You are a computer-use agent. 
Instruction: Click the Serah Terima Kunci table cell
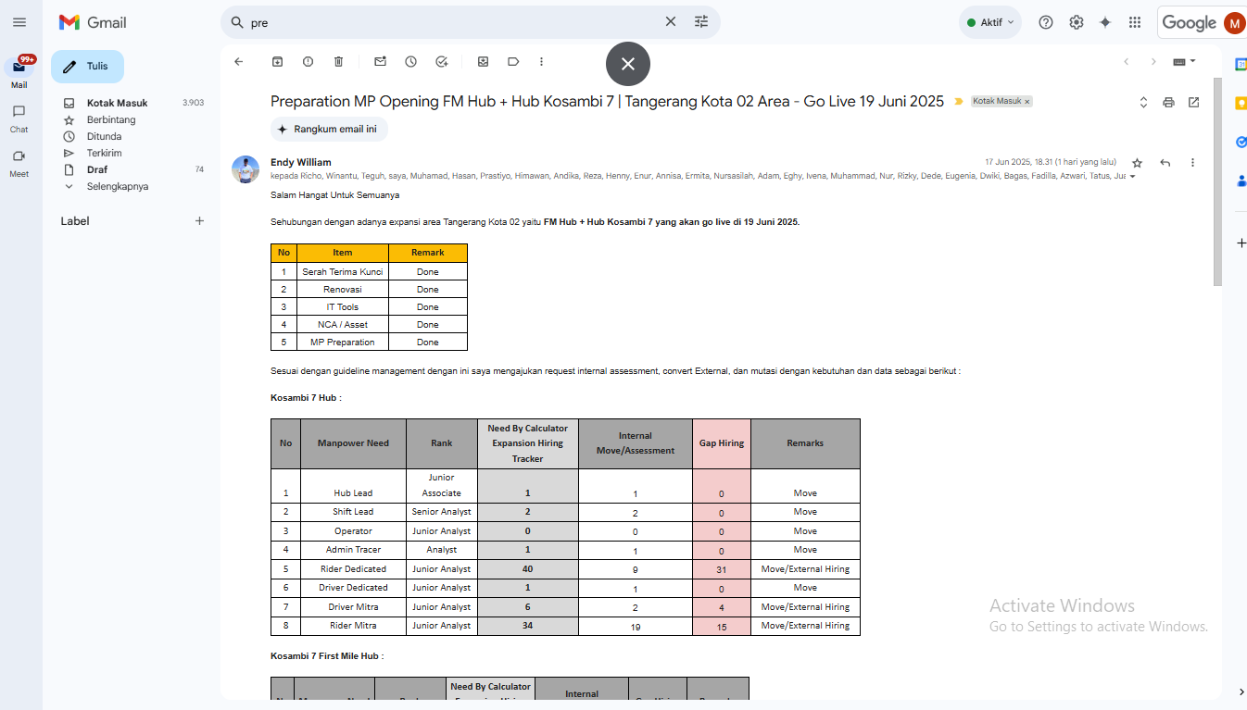pyautogui.click(x=342, y=272)
